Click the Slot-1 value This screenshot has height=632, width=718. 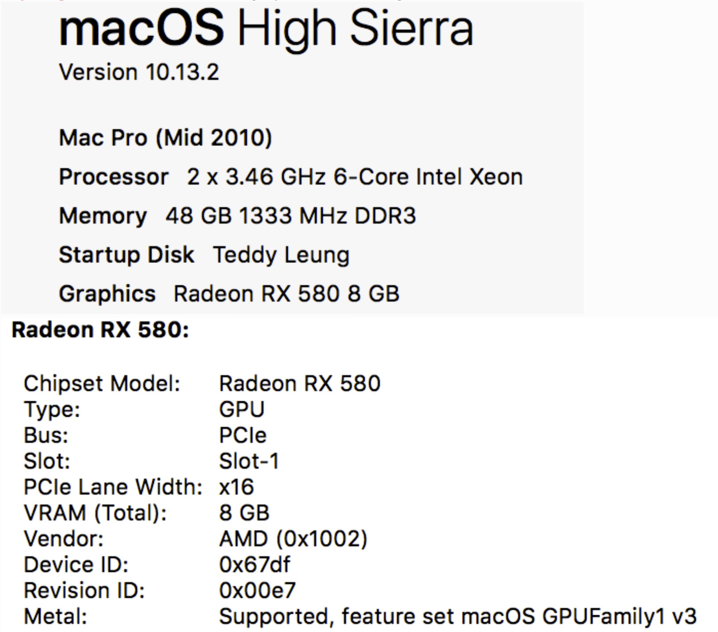[249, 461]
